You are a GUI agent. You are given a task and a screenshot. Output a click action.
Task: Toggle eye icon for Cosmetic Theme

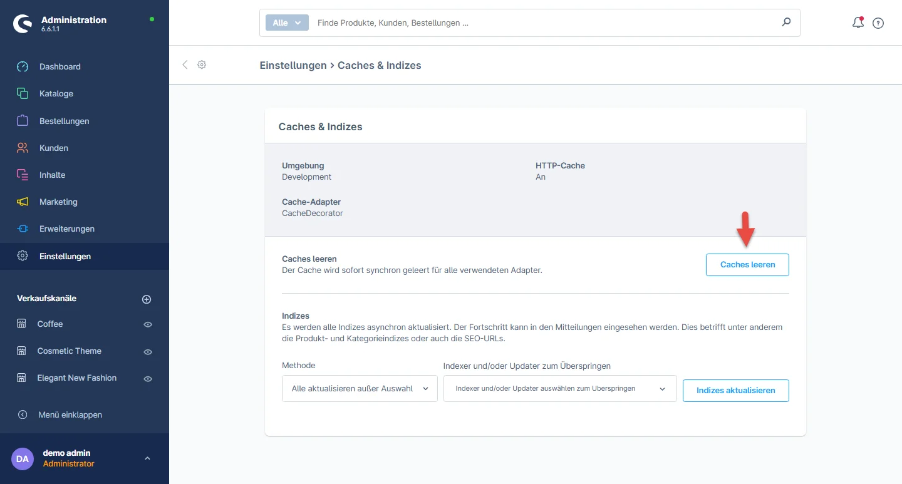[148, 352]
